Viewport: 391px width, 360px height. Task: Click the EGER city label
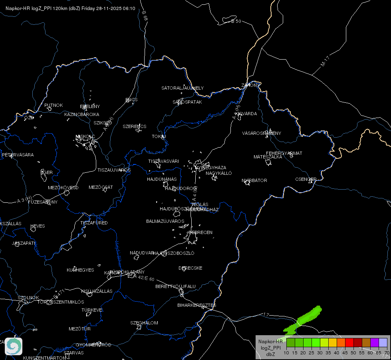pyautogui.click(x=47, y=172)
